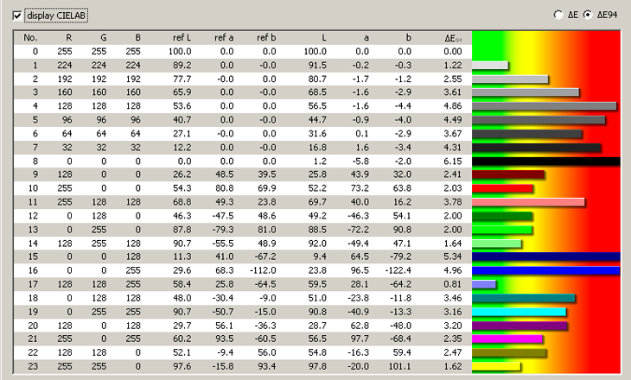Click the pure blue bar in row 16
Screen dimensions: 631x380
546,270
